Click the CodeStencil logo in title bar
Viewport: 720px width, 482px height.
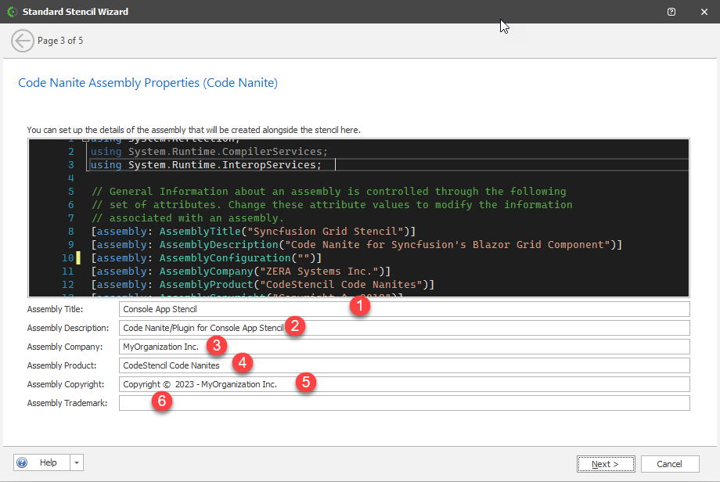click(x=10, y=12)
